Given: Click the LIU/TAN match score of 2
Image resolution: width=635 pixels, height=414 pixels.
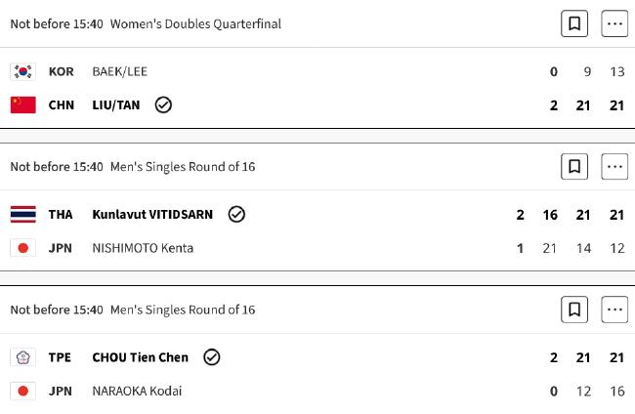Looking at the screenshot, I should coord(554,105).
